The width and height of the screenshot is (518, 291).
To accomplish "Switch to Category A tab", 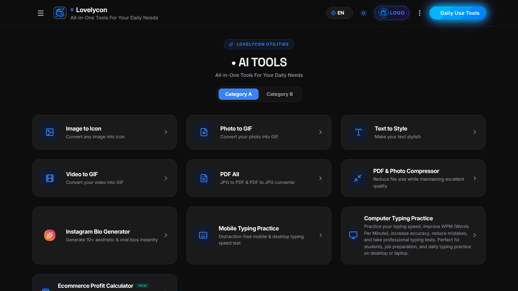I will click(238, 94).
